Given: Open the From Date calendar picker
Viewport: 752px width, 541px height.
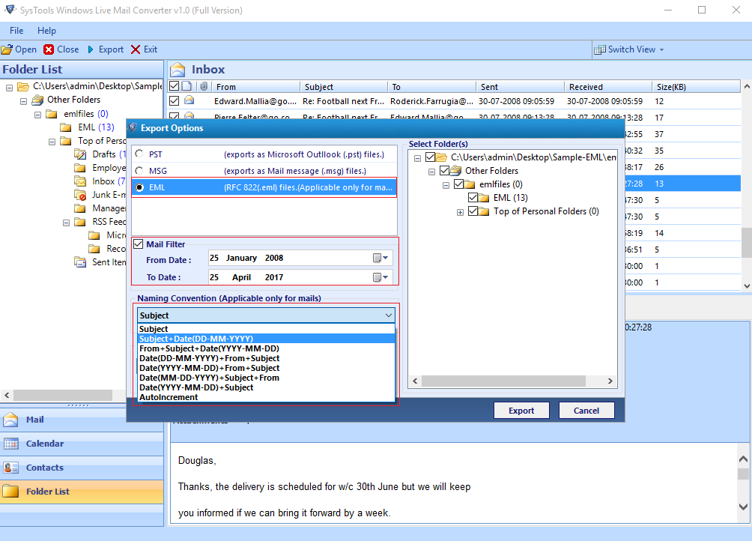Looking at the screenshot, I should click(x=380, y=258).
